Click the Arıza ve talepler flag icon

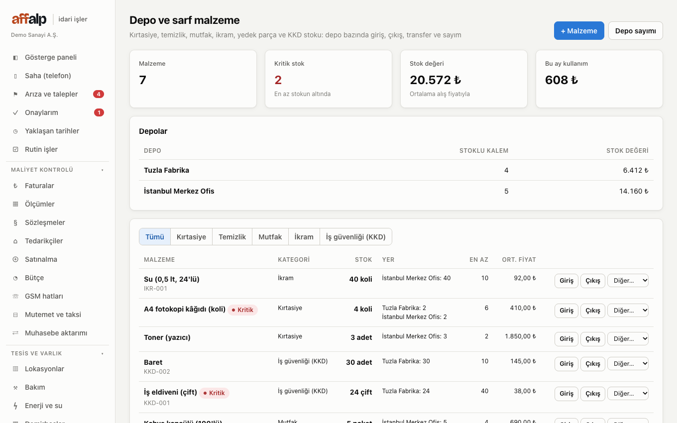tap(15, 95)
